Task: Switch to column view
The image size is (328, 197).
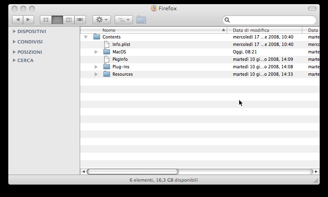Action: 69,20
